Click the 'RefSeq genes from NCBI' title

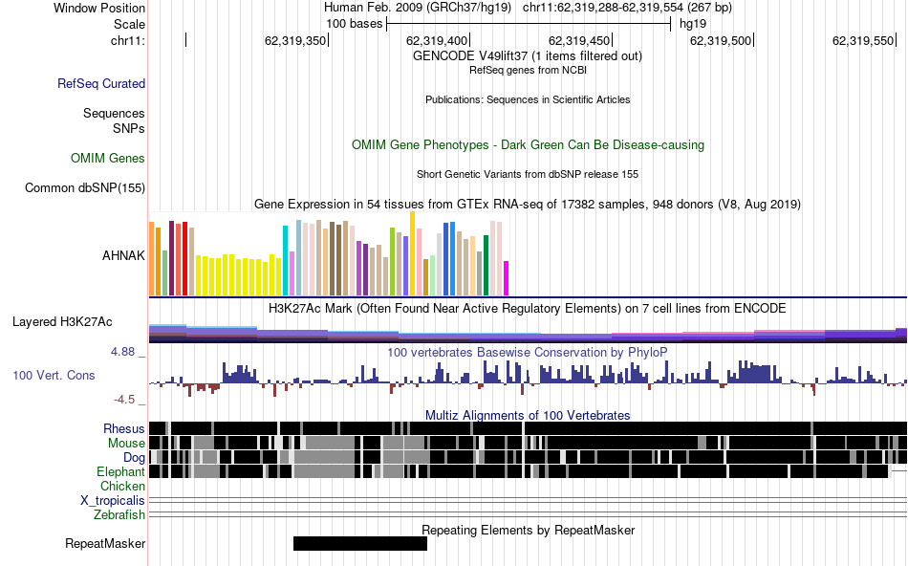[x=529, y=70]
